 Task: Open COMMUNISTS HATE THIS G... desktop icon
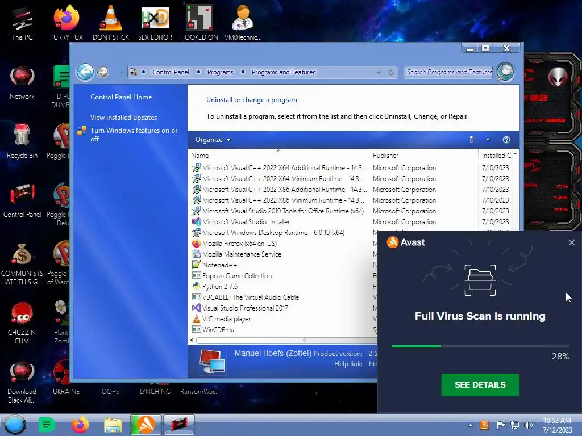point(22,264)
